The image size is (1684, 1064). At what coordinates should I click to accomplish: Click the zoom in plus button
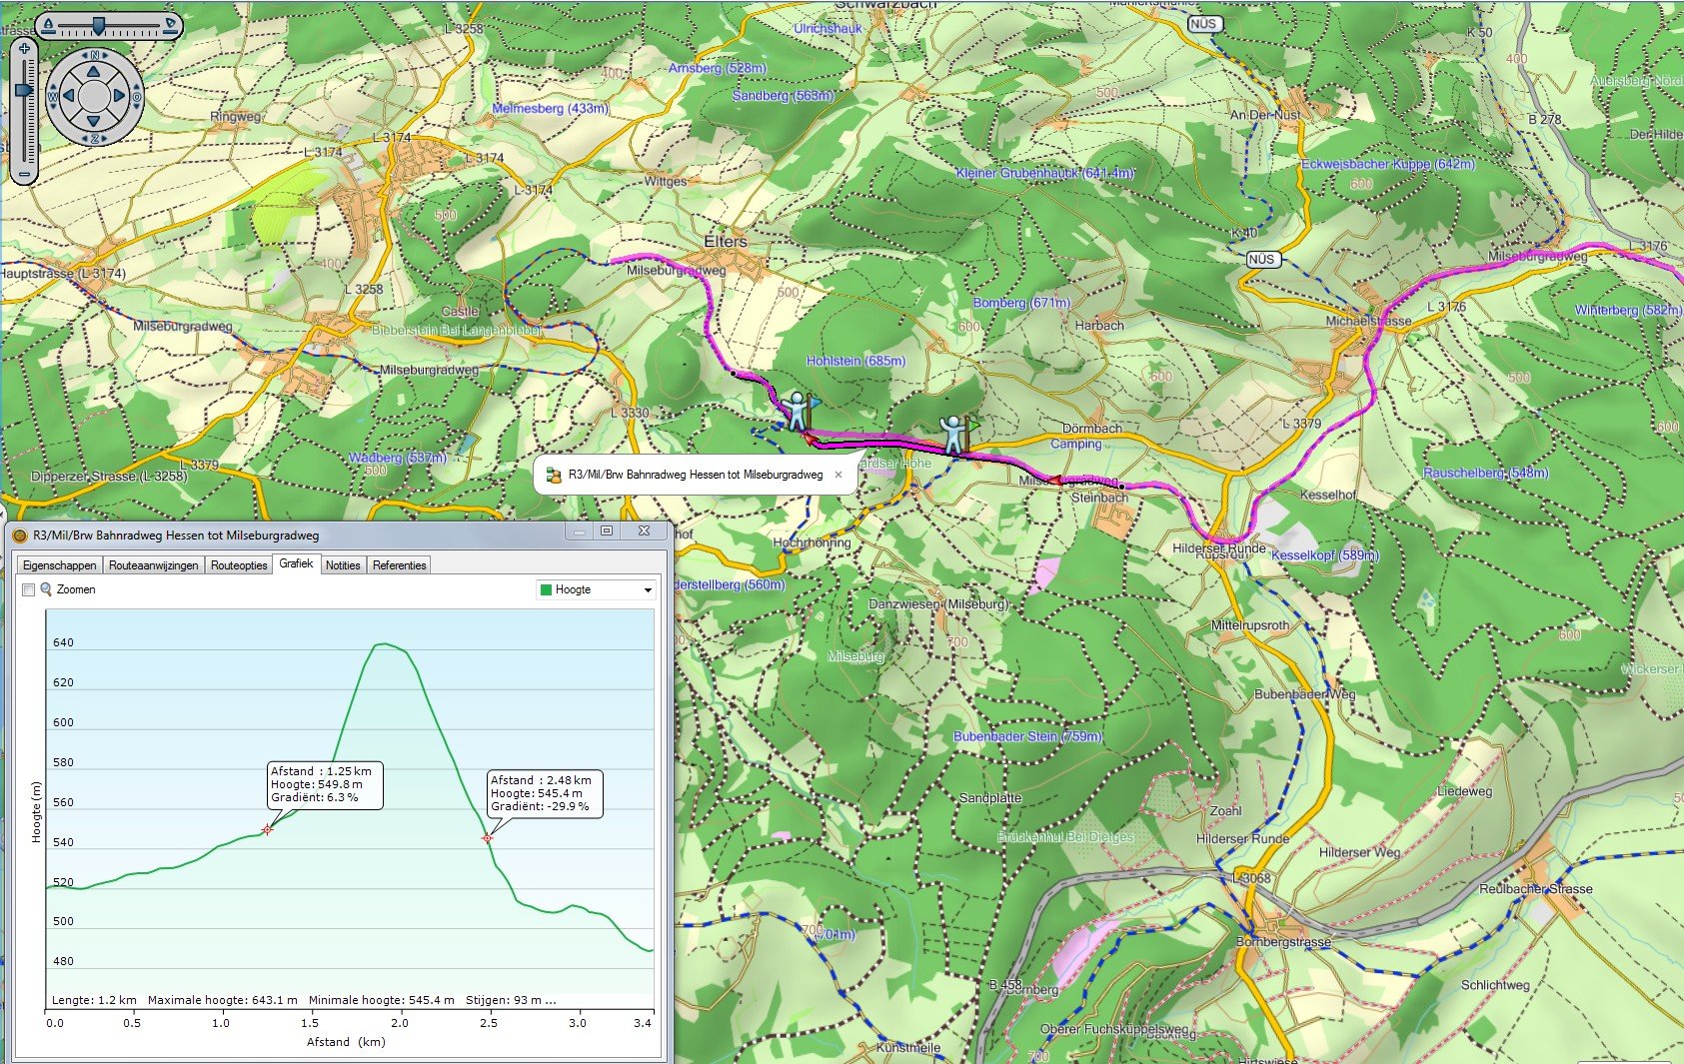pyautogui.click(x=24, y=48)
